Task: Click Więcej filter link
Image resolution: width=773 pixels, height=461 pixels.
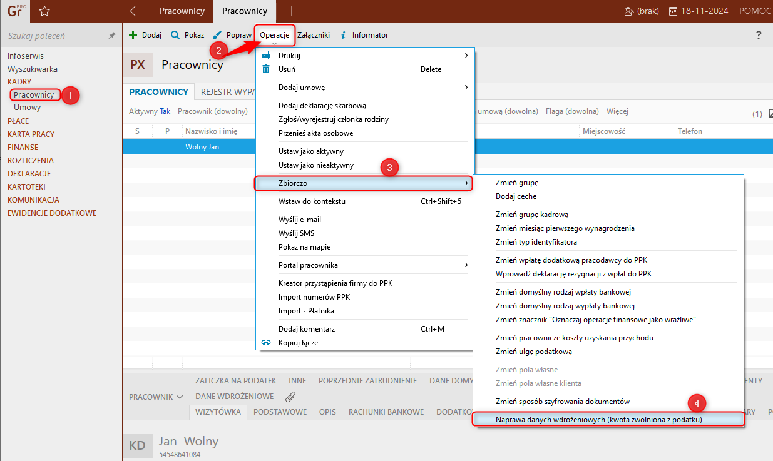Action: pos(617,111)
